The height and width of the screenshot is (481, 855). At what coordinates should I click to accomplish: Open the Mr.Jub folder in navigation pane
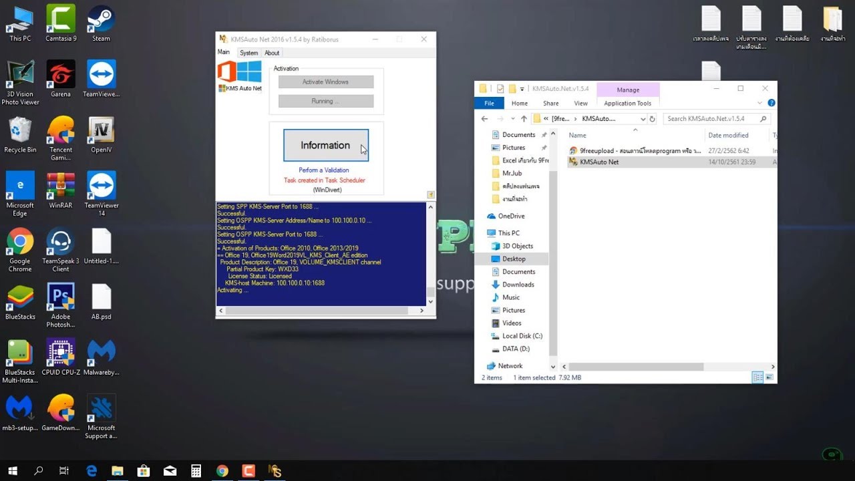pyautogui.click(x=512, y=173)
